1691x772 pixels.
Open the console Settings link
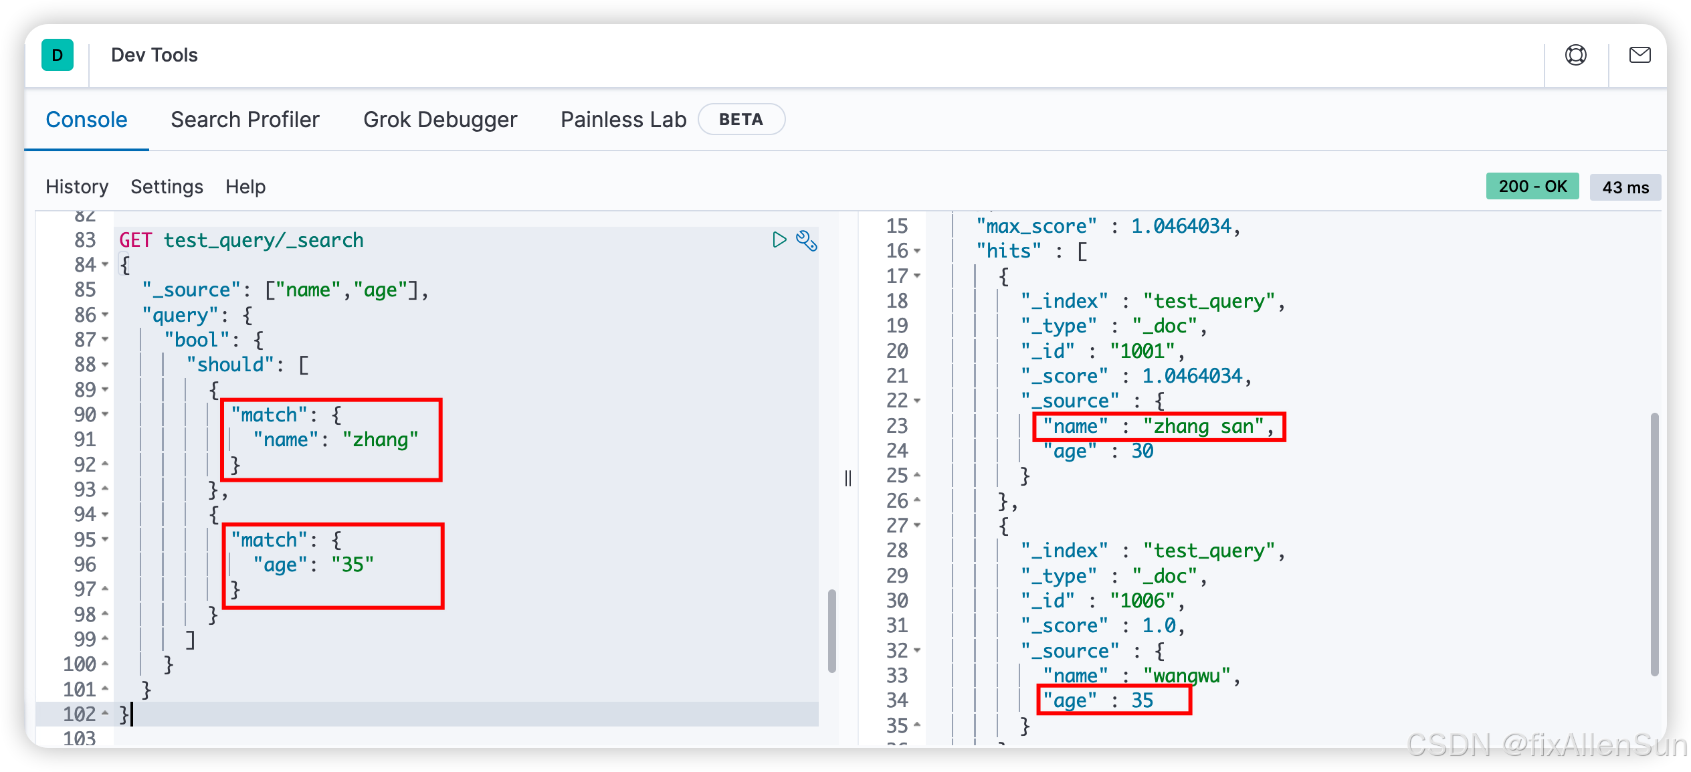tap(167, 187)
